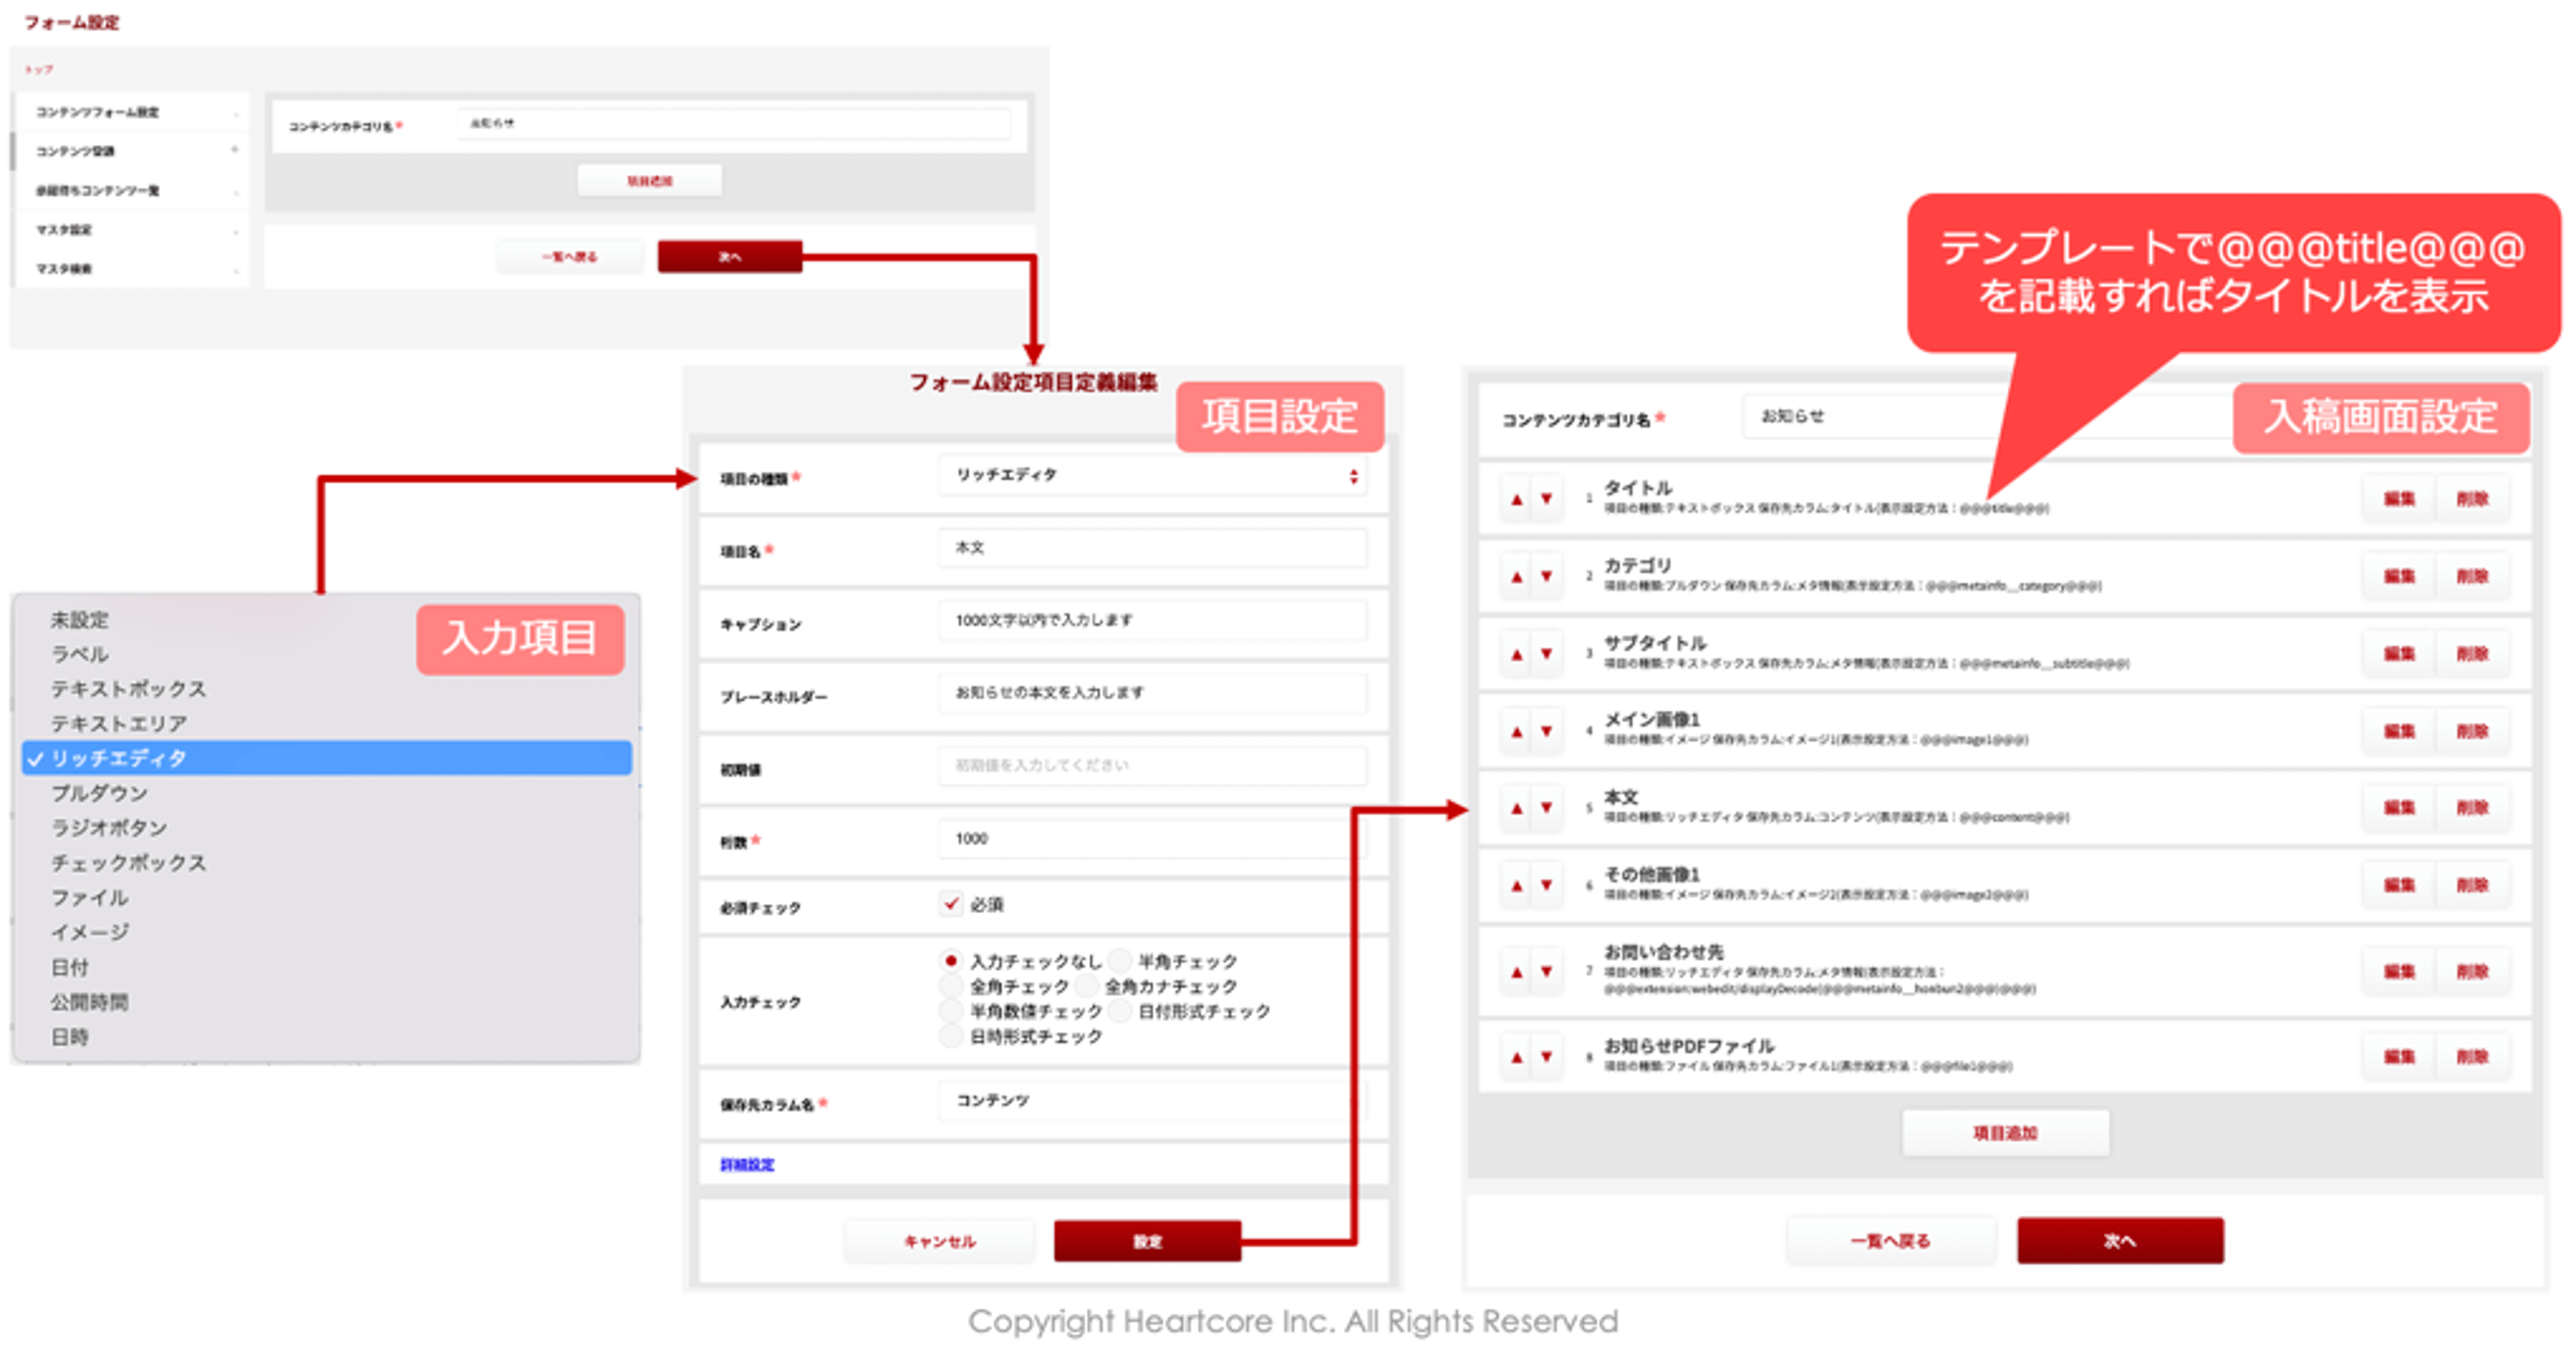Click キャンセル button in item definition form
2576x1347 pixels.
click(939, 1241)
